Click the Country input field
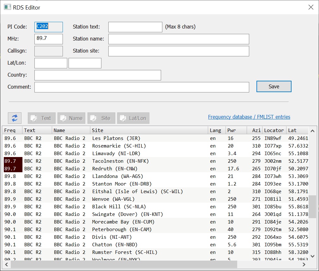 pyautogui.click(x=98, y=75)
